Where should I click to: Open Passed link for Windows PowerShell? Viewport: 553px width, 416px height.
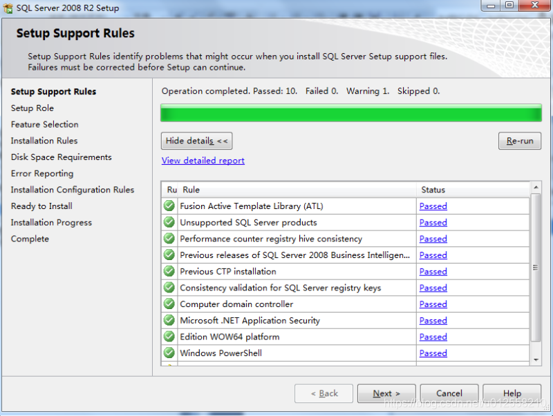[433, 353]
